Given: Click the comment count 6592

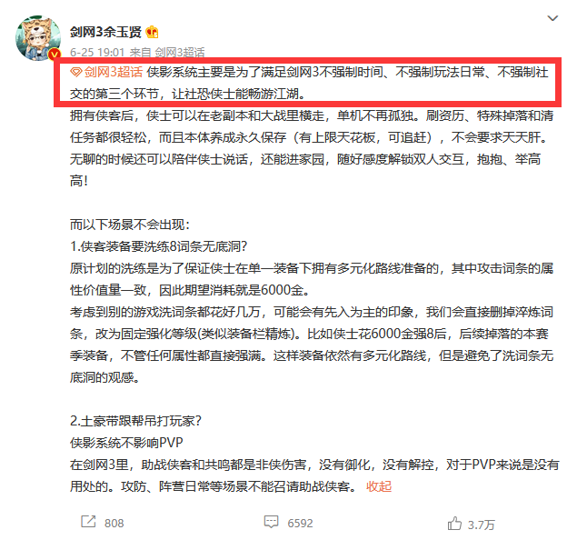Looking at the screenshot, I should click(300, 524).
